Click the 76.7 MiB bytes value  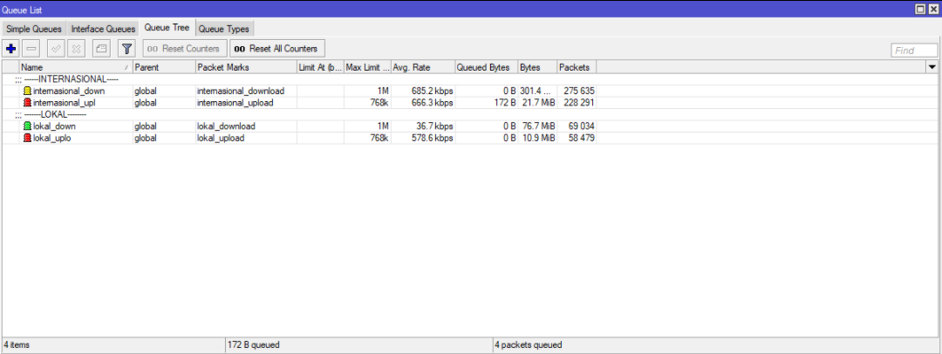(537, 126)
